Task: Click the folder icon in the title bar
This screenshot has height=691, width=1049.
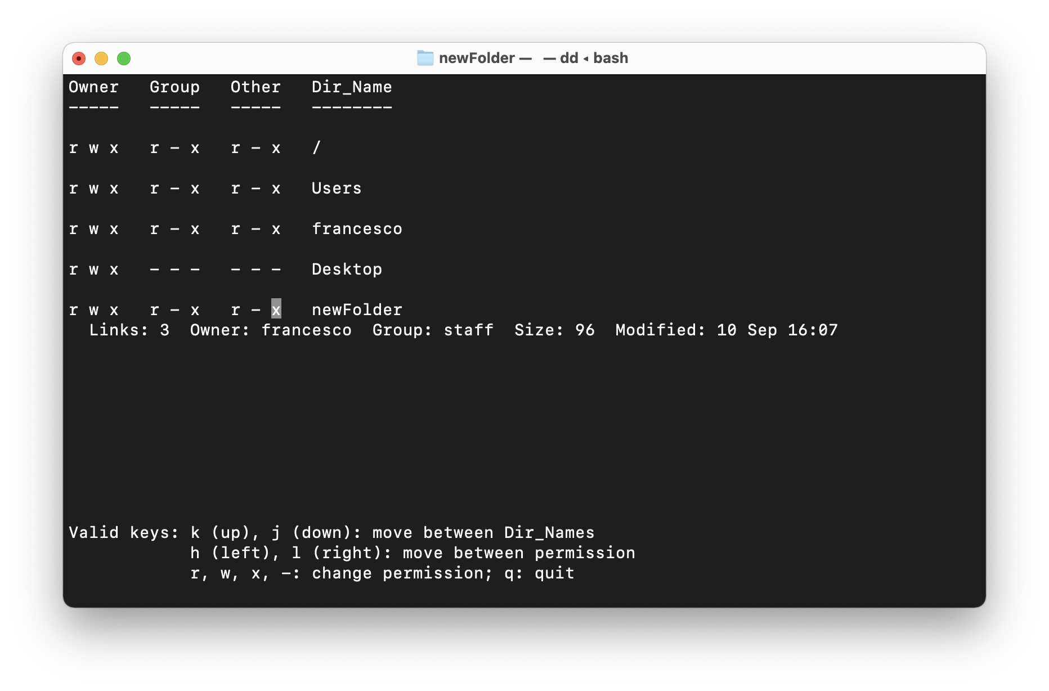Action: (425, 58)
